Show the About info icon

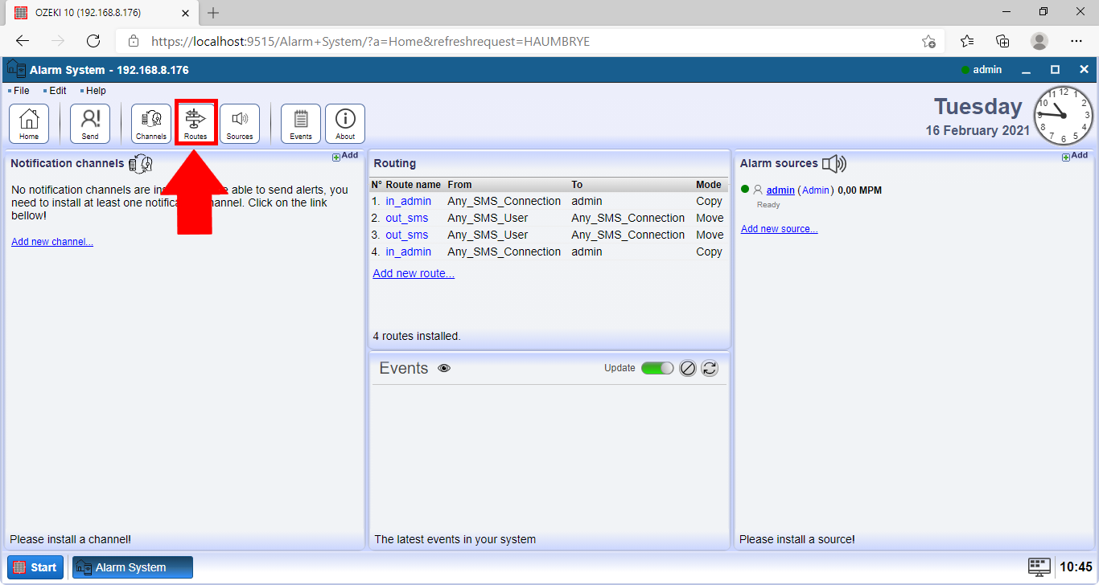pos(345,124)
